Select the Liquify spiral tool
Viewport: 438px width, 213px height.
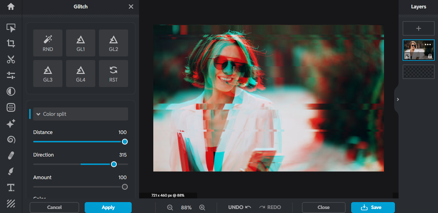[x=11, y=140]
